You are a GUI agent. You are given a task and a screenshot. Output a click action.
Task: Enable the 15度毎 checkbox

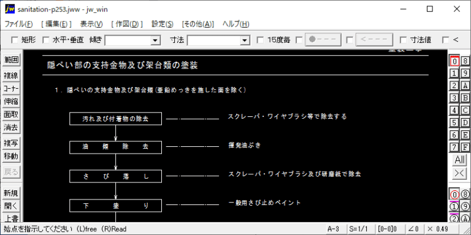point(261,40)
